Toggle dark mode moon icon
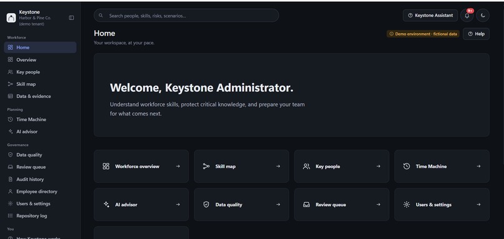Screen dimensions: 504x239 click(x=483, y=16)
